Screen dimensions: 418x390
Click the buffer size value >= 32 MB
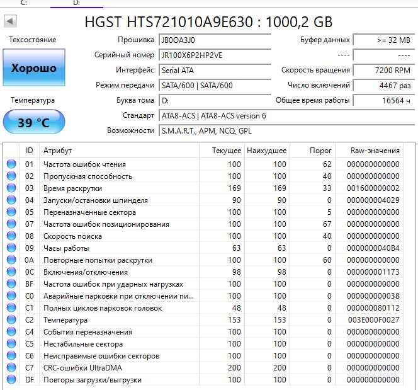point(383,40)
